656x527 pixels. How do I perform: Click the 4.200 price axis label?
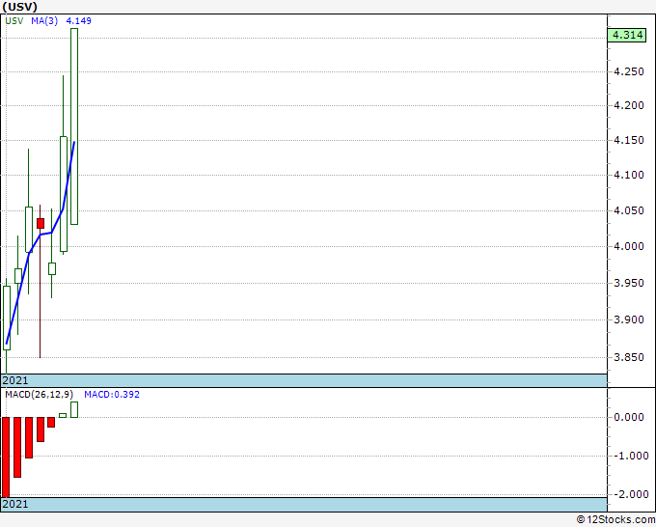click(628, 105)
